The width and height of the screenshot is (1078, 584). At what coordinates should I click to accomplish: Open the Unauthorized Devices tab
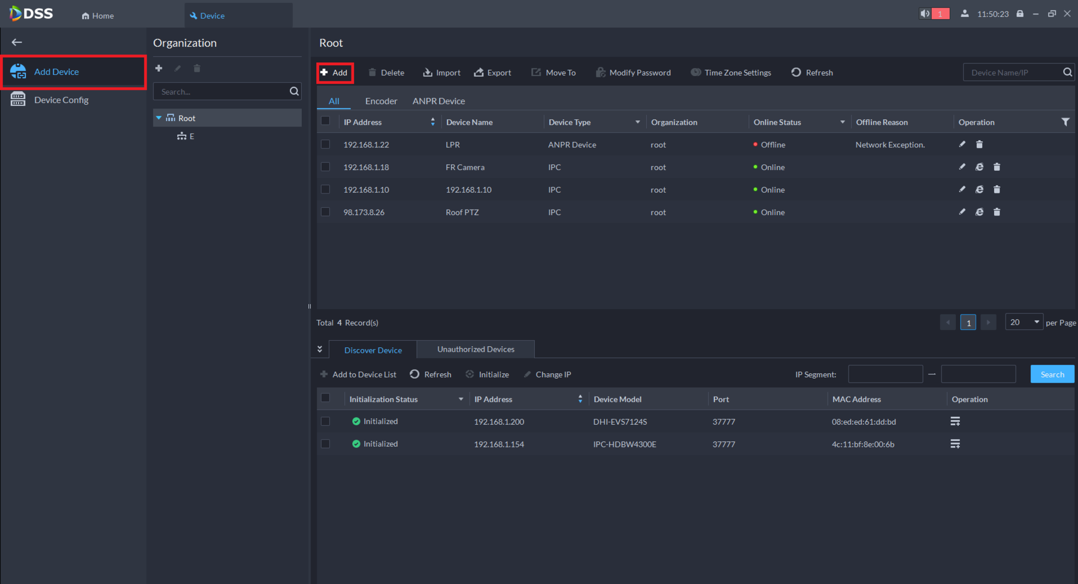tap(476, 349)
